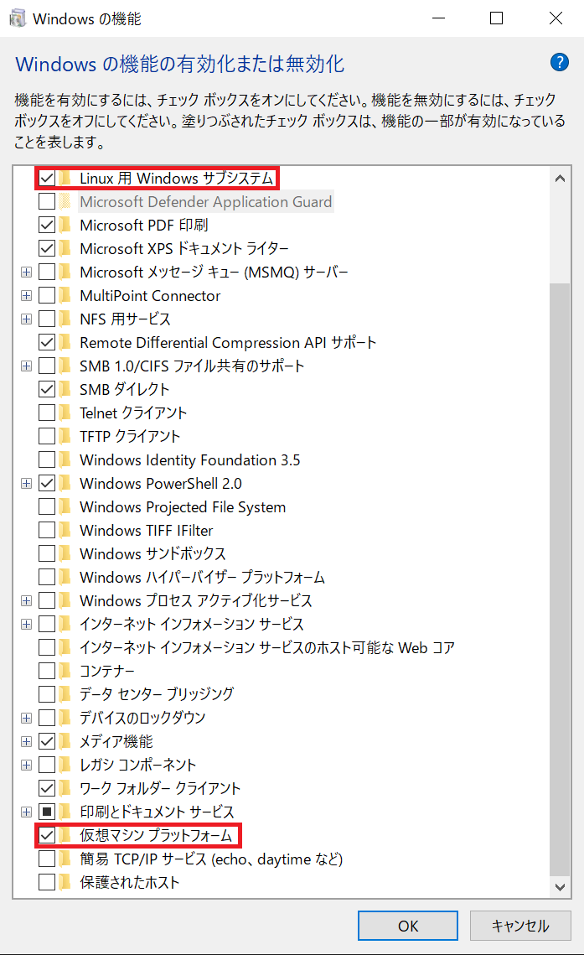Click the scrollbar down arrow in list

click(559, 885)
